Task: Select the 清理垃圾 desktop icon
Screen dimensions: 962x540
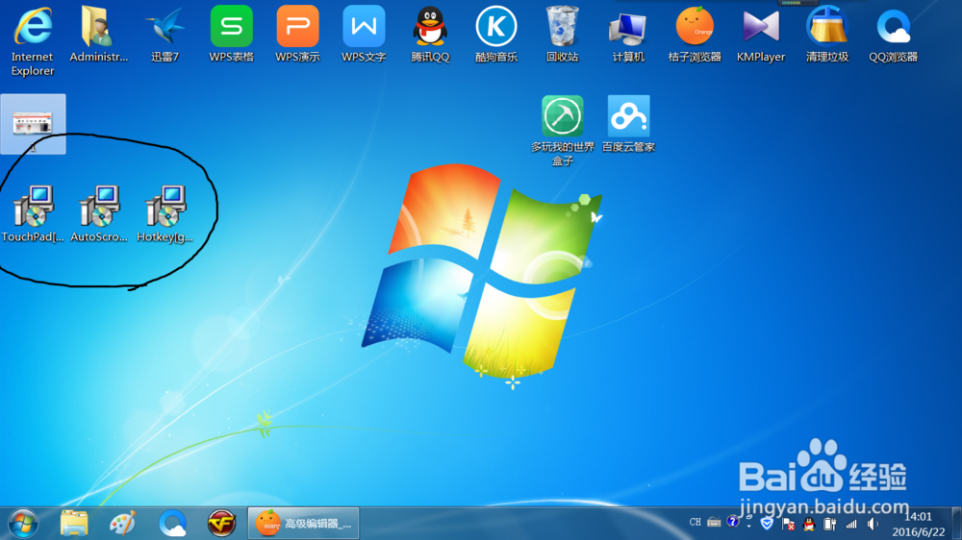Action: [x=827, y=35]
